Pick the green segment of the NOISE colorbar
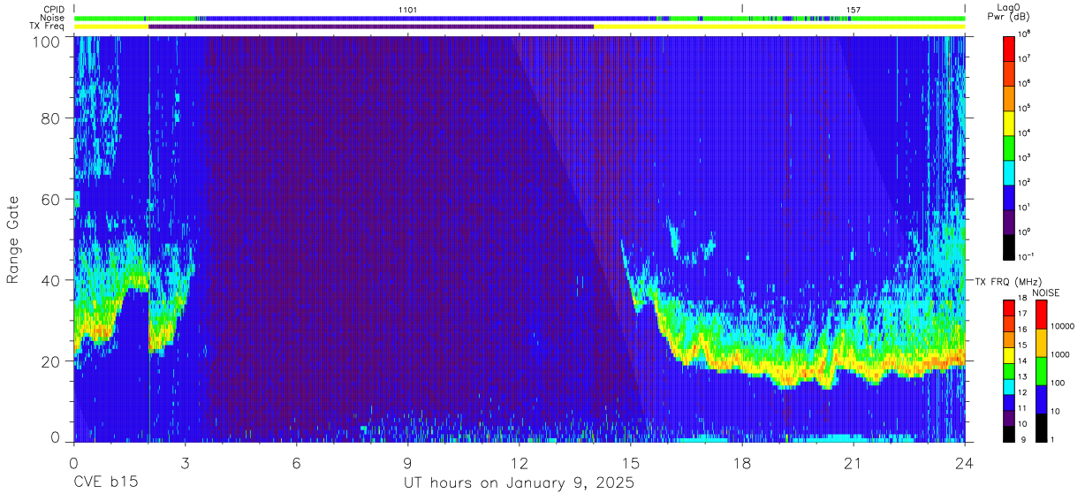This screenshot has width=1085, height=501. coord(1041,370)
